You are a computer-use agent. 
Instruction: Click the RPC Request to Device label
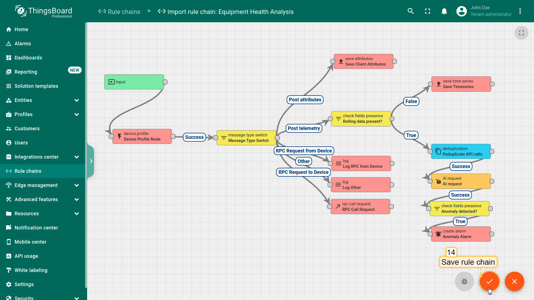(x=303, y=172)
